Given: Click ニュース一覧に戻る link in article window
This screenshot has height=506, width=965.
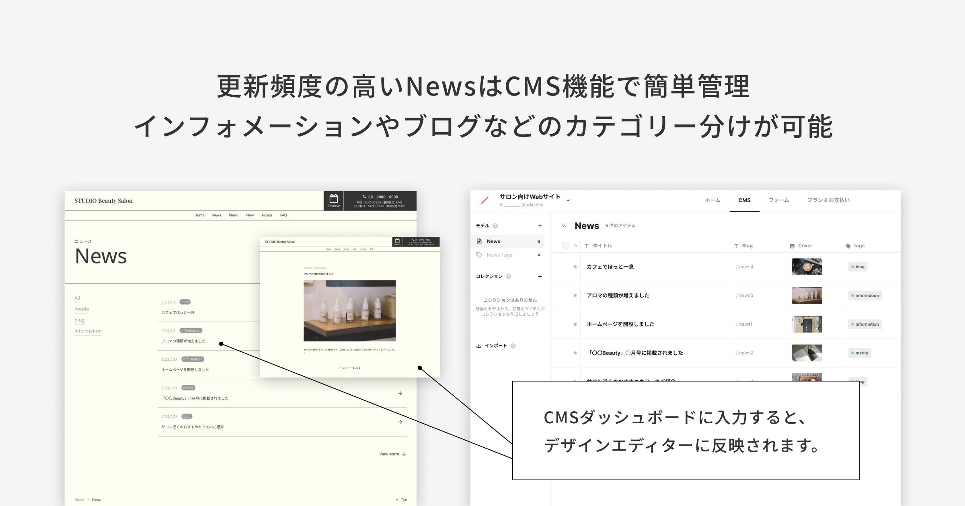Looking at the screenshot, I should (350, 367).
